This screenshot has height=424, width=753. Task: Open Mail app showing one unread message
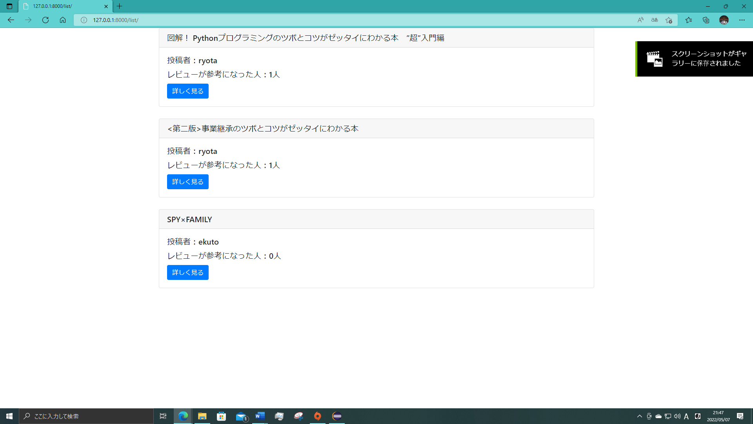click(x=241, y=417)
